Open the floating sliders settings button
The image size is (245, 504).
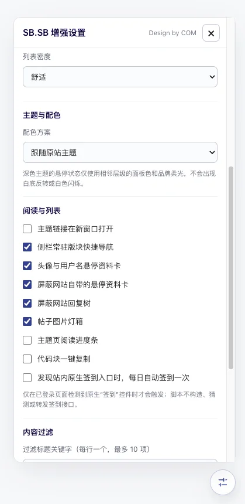(x=223, y=482)
